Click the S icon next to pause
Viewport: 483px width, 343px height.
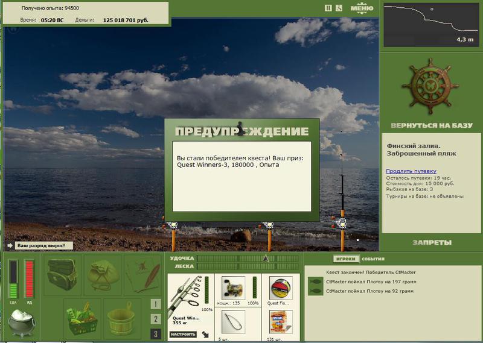[x=339, y=8]
